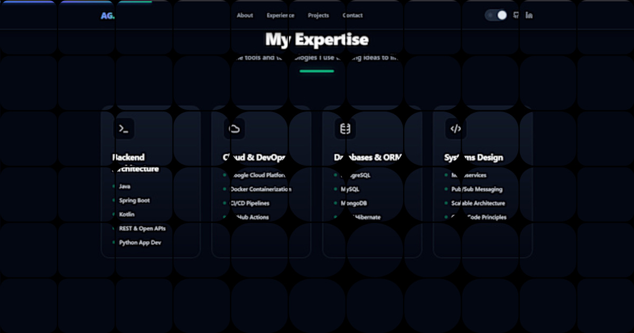Viewport: 634px width, 333px height.
Task: Click the Python App Dev item
Action: click(140, 243)
